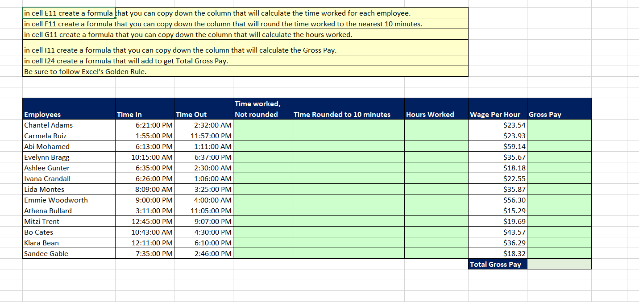The width and height of the screenshot is (639, 302).
Task: Click the empty cell beside Total Gross Pay
Action: 559,264
